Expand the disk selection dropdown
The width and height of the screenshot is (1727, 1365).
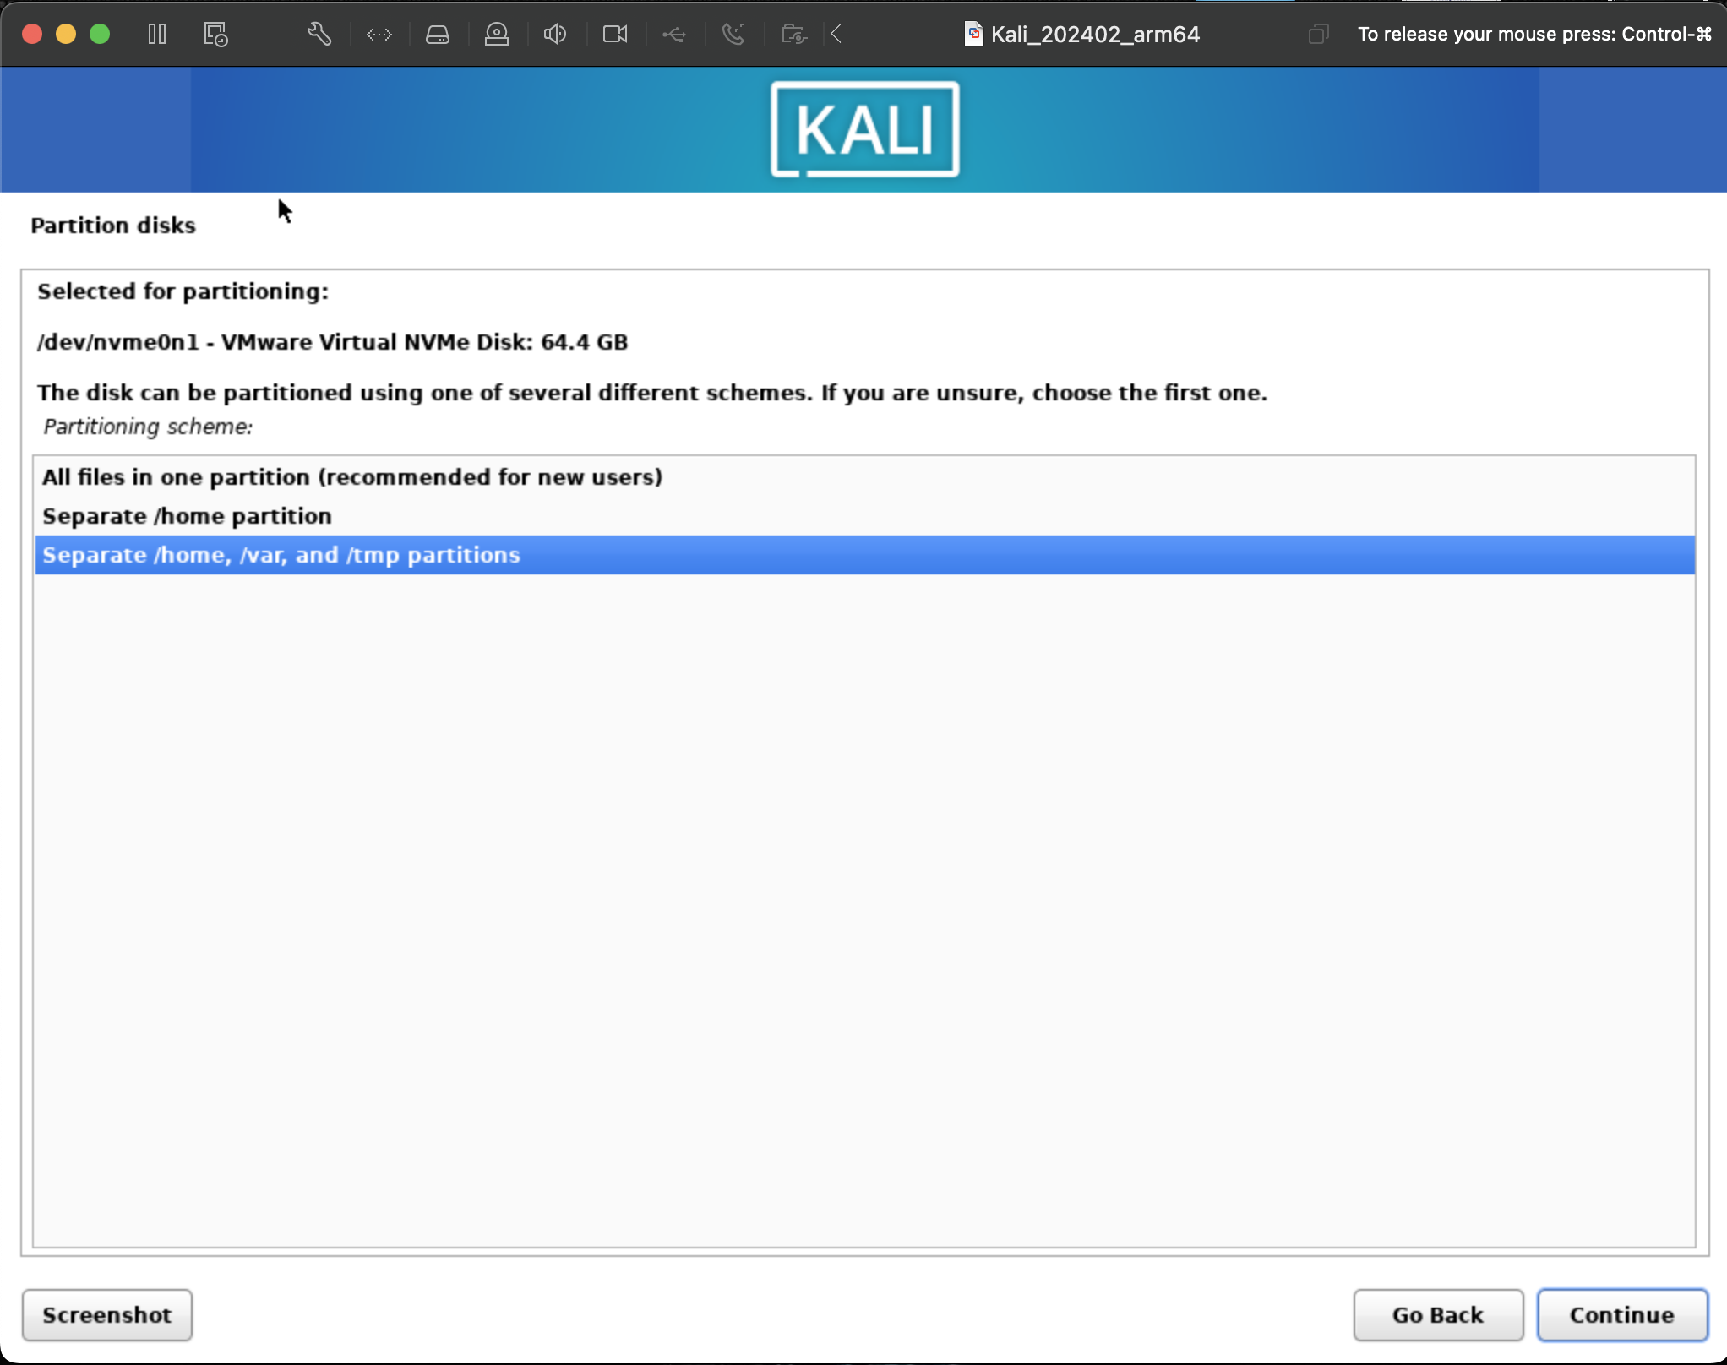coord(332,340)
